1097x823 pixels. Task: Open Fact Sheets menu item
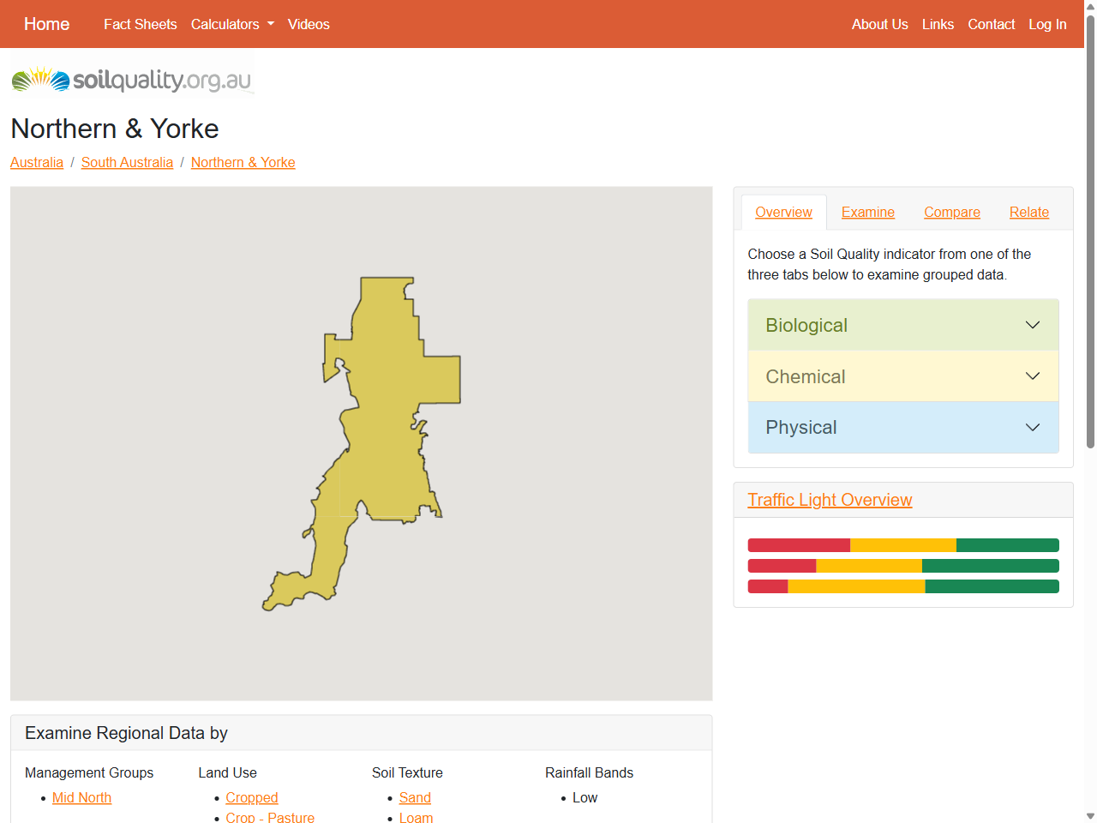pos(140,24)
